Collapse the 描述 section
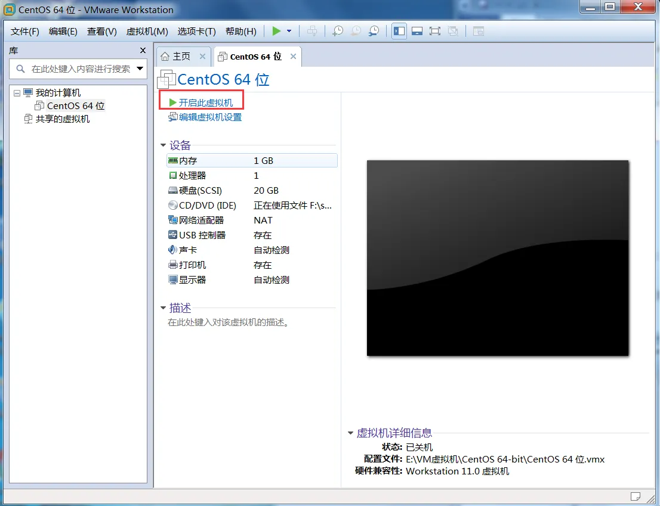The image size is (660, 506). 163,308
